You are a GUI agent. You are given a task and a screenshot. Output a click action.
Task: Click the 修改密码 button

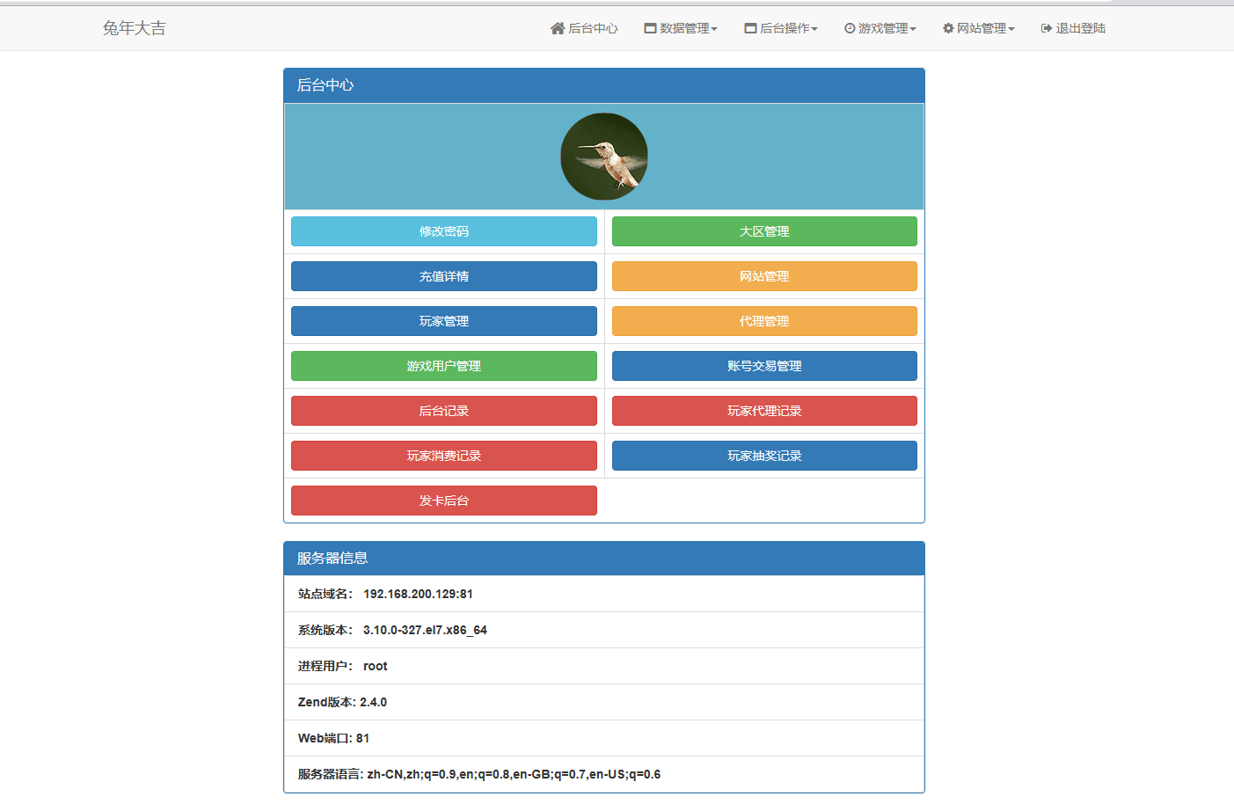click(444, 231)
